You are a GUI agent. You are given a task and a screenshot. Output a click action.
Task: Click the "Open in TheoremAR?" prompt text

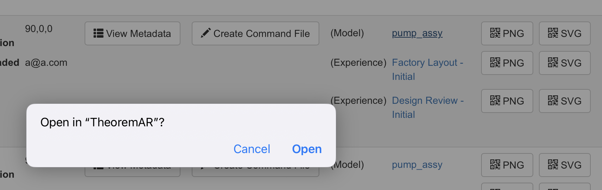click(102, 122)
